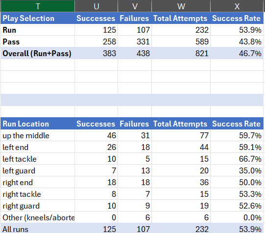Image resolution: width=265 pixels, height=233 pixels.
Task: Select Run successes cell showing 125
Action: pyautogui.click(x=96, y=30)
